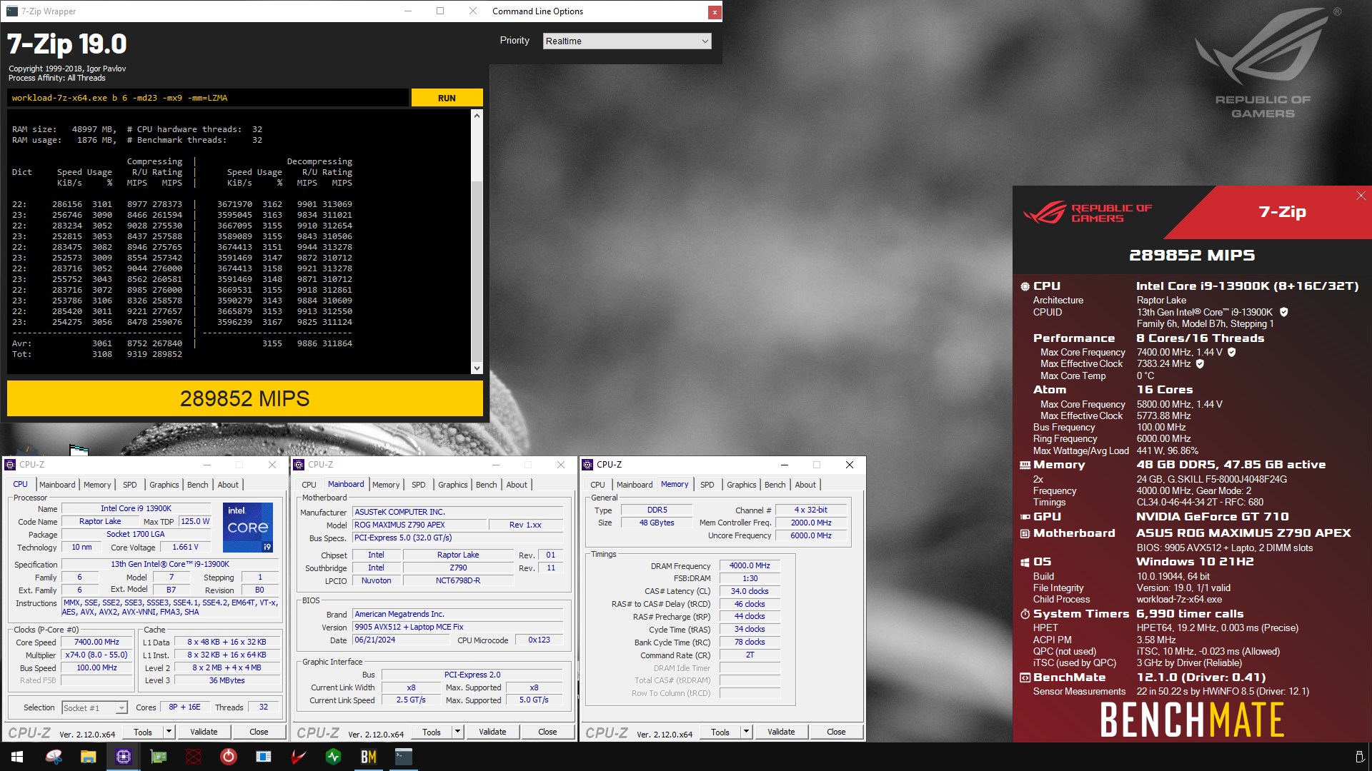The image size is (1372, 771).
Task: Expand Tools arrow in first CPU-Z window
Action: (x=169, y=732)
